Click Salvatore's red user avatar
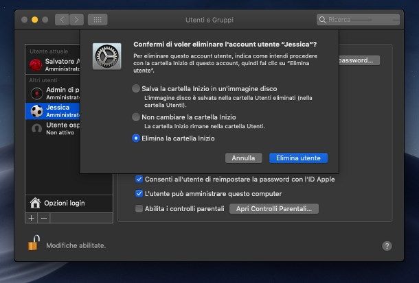The image size is (419, 283). (x=36, y=64)
